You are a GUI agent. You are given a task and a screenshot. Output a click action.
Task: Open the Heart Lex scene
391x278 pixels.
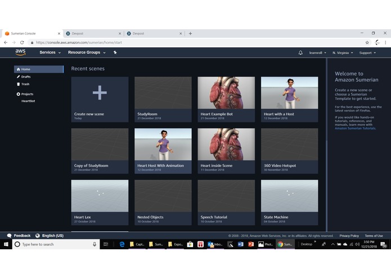pyautogui.click(x=100, y=203)
